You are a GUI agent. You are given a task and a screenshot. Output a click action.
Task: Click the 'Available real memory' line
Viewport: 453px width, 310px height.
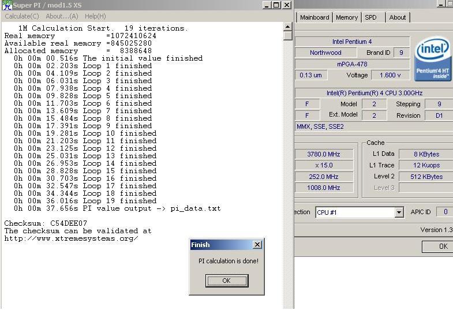tap(78, 43)
